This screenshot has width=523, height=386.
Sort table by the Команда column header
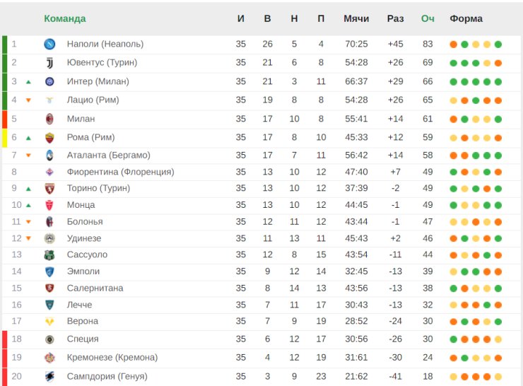(65, 18)
